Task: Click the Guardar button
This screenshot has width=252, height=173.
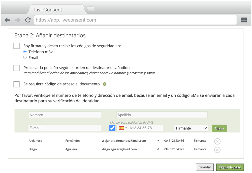Action: coord(205,167)
